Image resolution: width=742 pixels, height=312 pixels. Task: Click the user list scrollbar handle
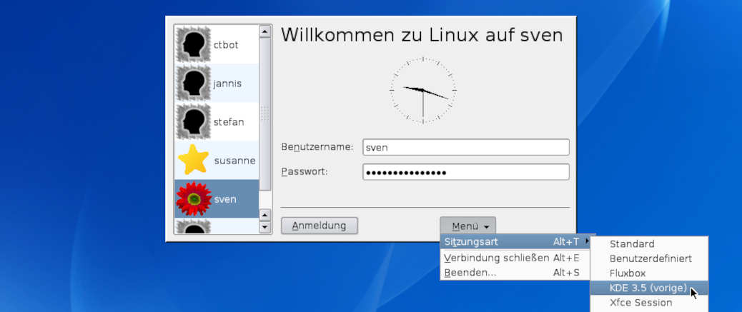(265, 114)
